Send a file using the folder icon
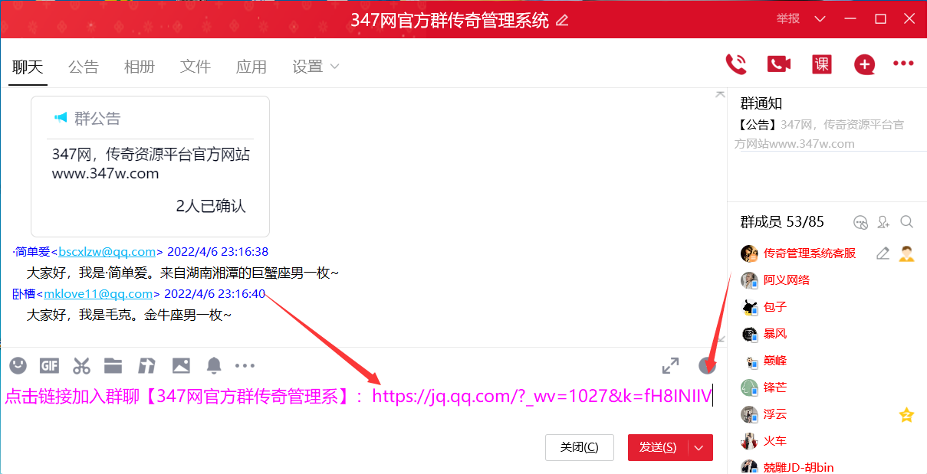 pyautogui.click(x=113, y=365)
